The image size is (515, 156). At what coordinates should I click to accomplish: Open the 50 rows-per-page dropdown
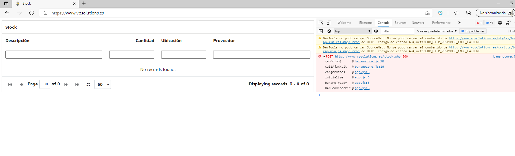click(x=103, y=84)
